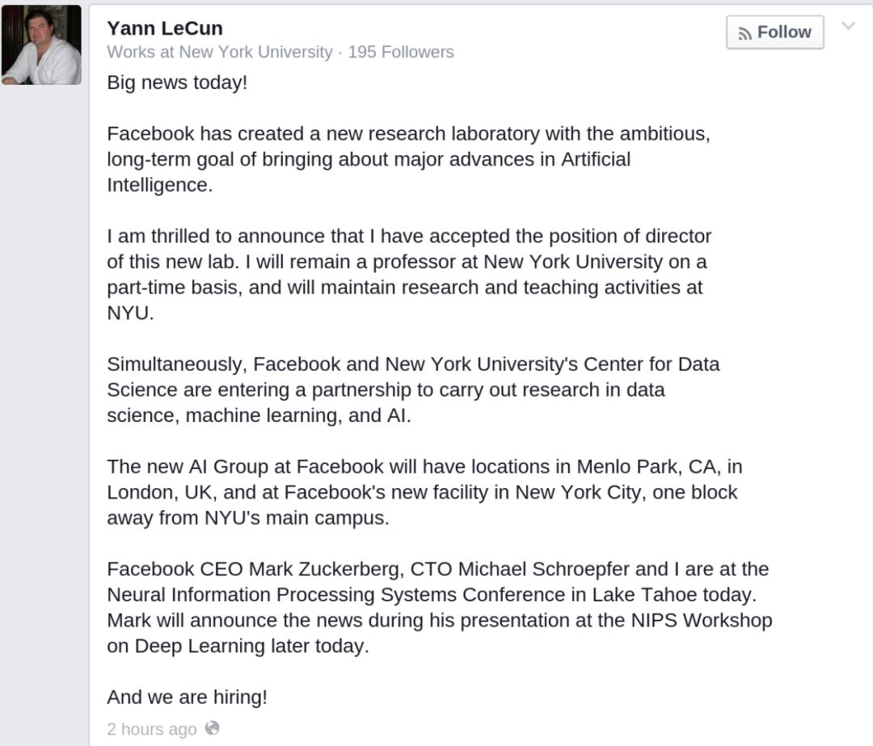Click the paragraph beginning with "Simultaneously"

[412, 390]
